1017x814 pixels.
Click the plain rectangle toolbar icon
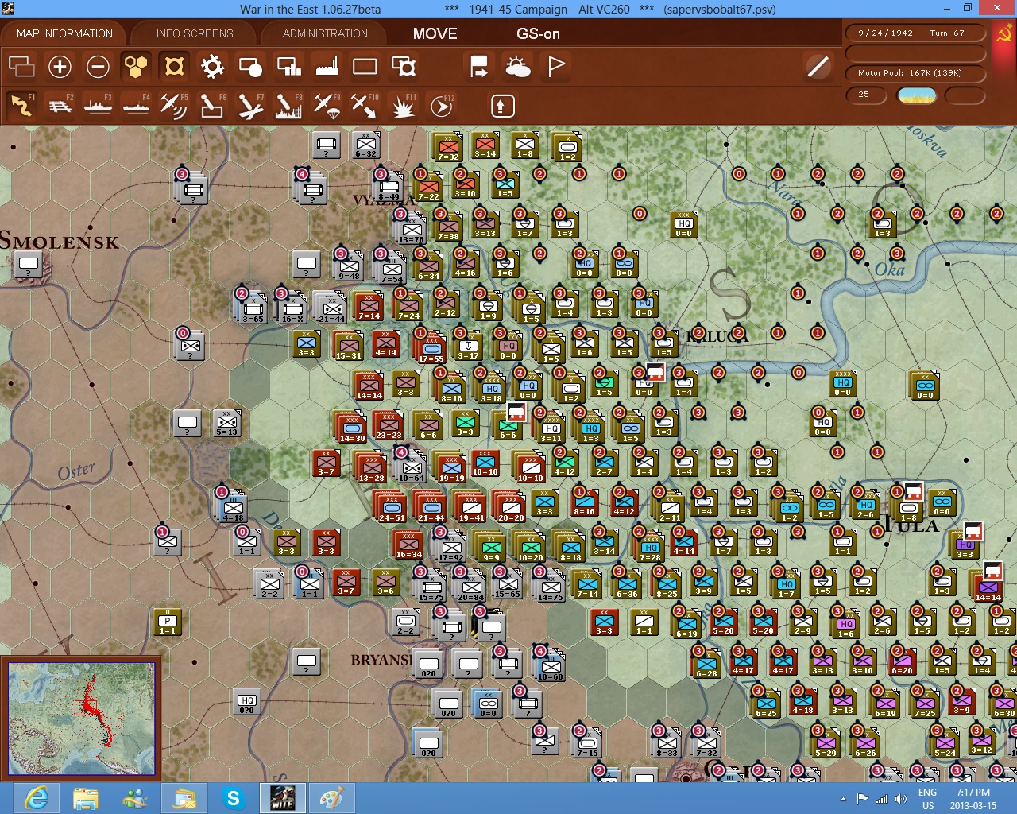(x=365, y=66)
